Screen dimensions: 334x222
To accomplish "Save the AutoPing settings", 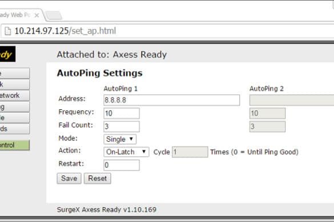I will pyautogui.click(x=69, y=178).
